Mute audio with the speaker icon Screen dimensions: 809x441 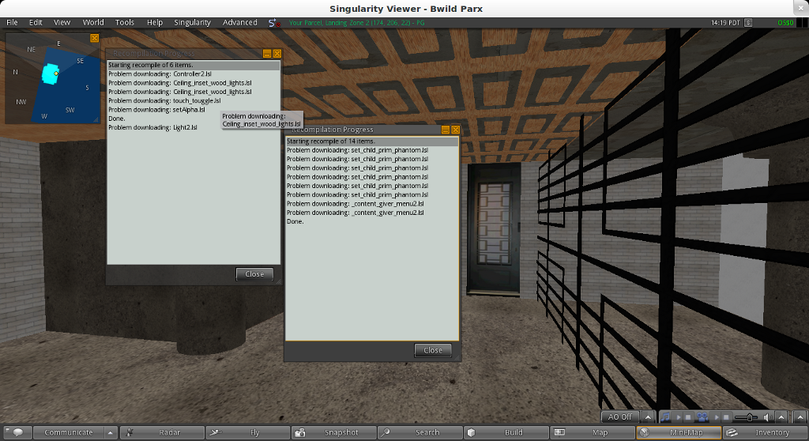tap(768, 417)
